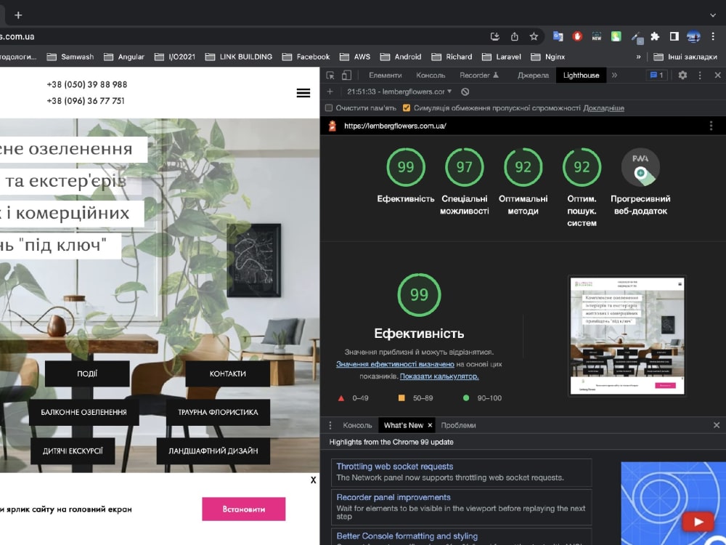Open DevTools customize three-dot menu

click(x=700, y=75)
